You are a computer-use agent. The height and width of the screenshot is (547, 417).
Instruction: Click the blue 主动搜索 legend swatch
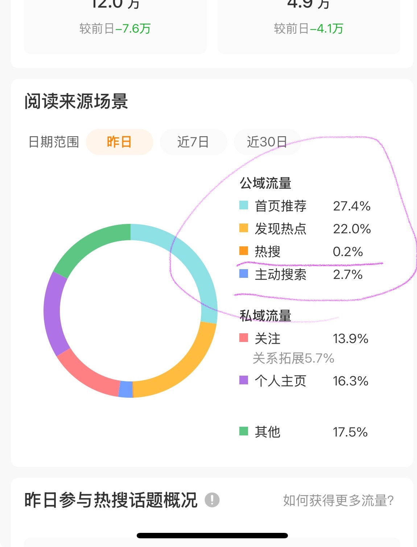[x=244, y=274]
